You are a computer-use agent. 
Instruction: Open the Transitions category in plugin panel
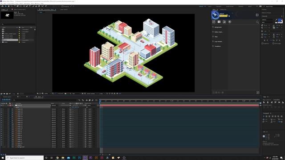point(218,46)
